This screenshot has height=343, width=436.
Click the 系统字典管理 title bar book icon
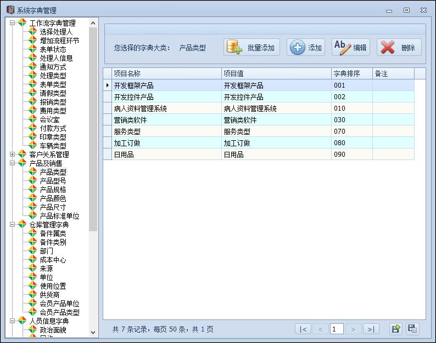pos(10,10)
